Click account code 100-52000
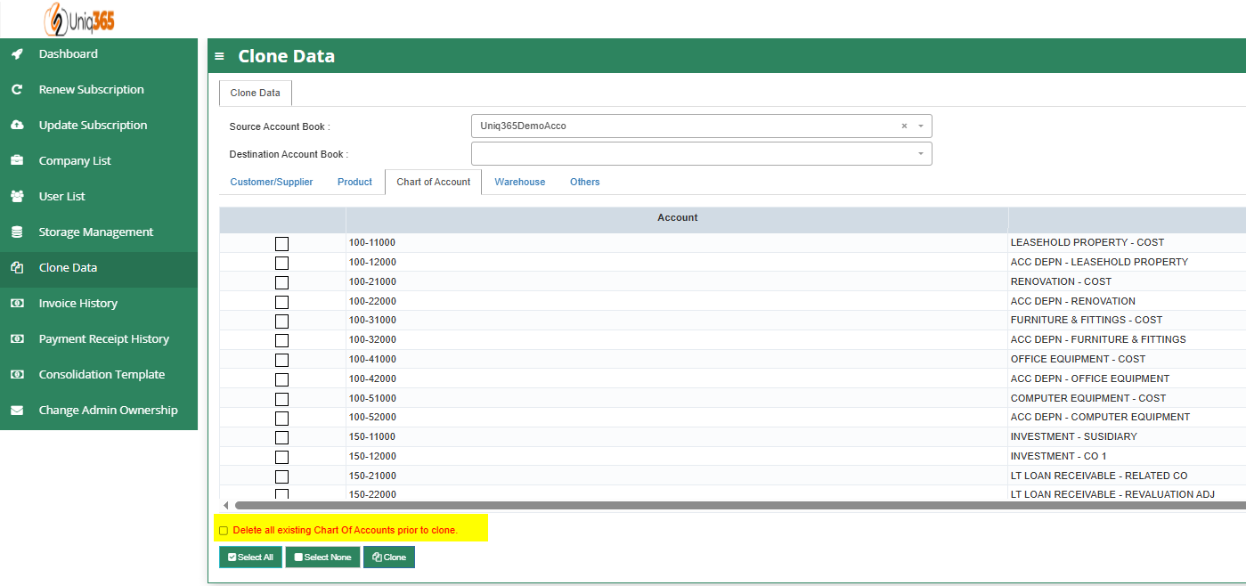The height and width of the screenshot is (586, 1246). pyautogui.click(x=372, y=417)
